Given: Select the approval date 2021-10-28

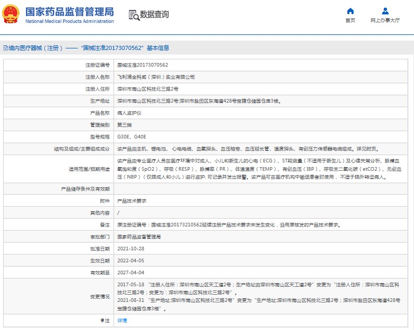Looking at the screenshot, I should pyautogui.click(x=131, y=249).
